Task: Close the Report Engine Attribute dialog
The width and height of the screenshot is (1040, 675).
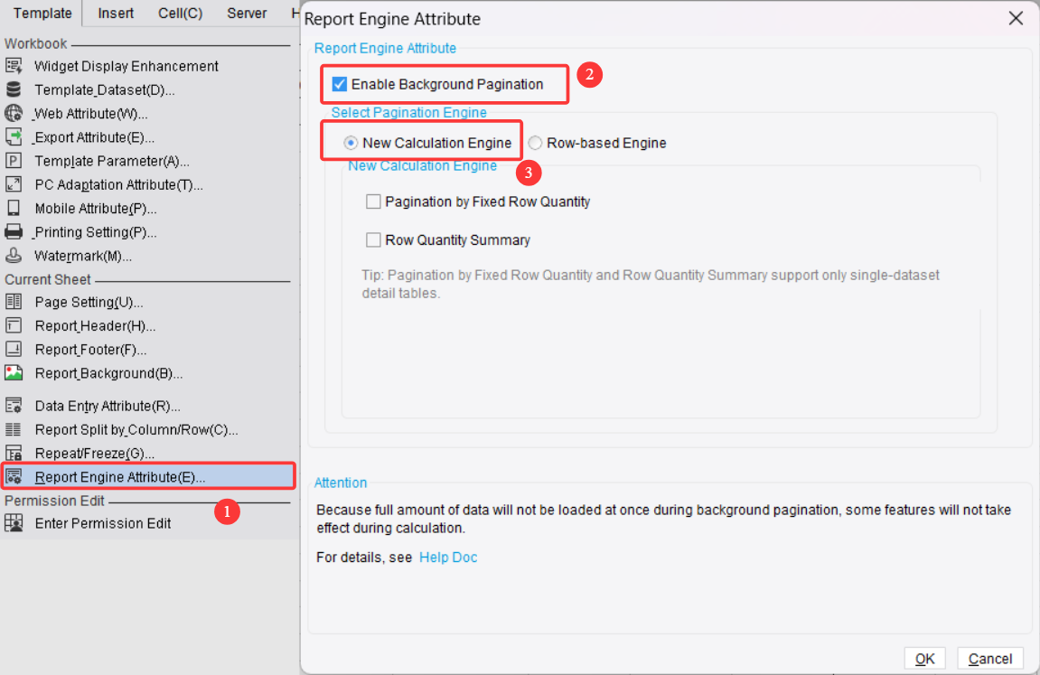Action: pos(1016,19)
